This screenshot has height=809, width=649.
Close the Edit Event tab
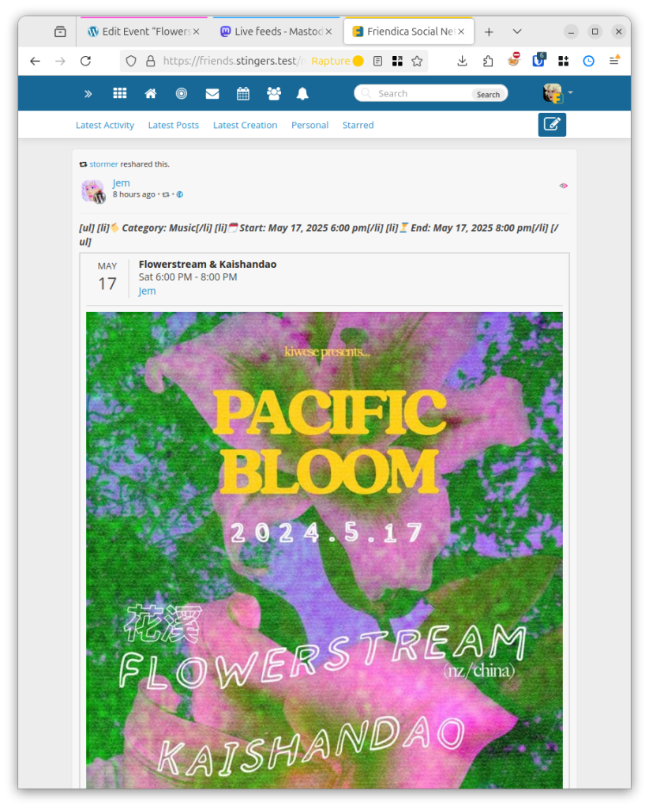[x=197, y=32]
